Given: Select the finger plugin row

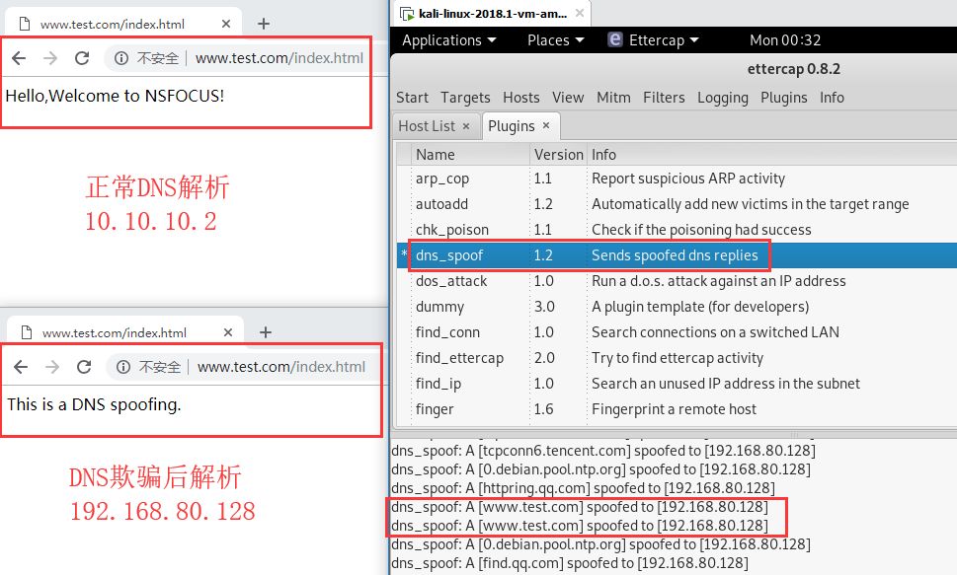Looking at the screenshot, I should (677, 409).
